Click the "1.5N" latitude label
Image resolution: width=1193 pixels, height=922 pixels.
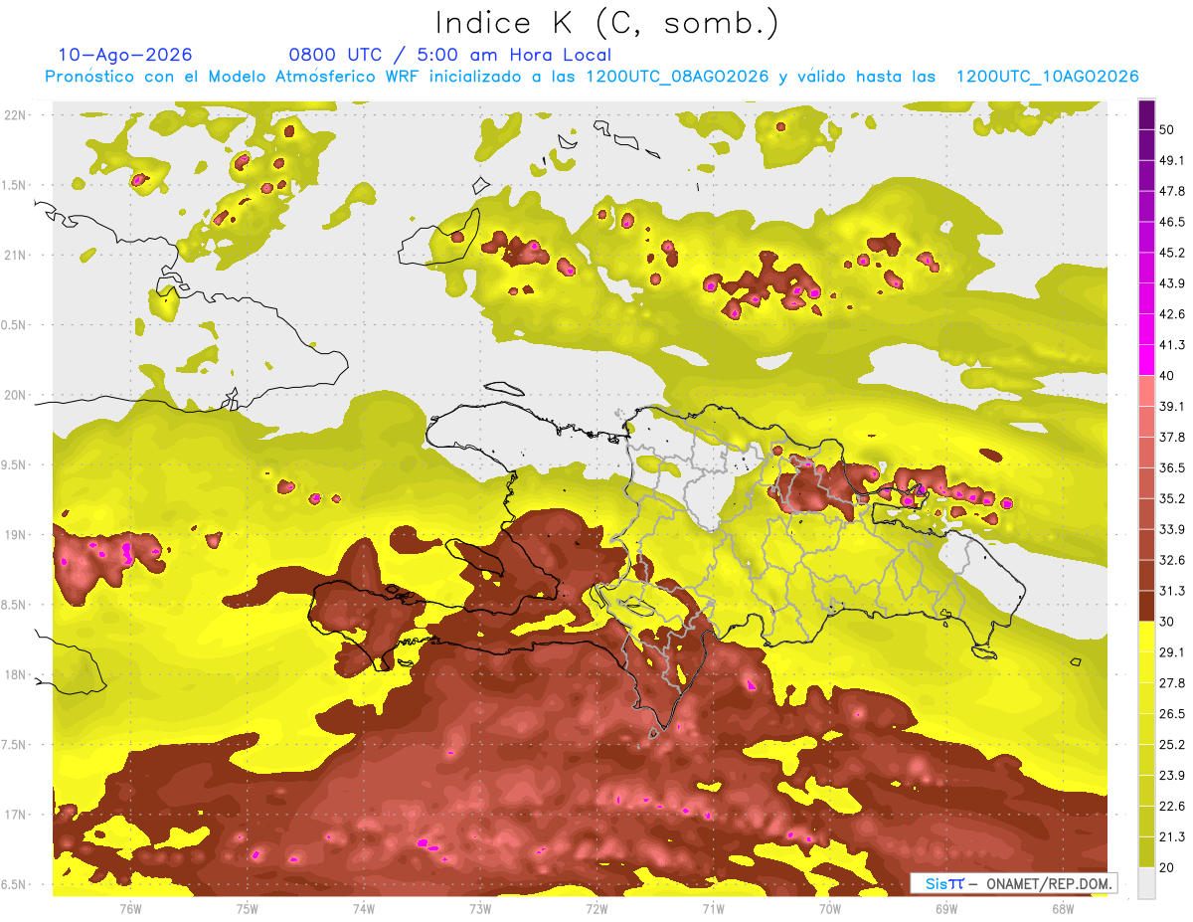tap(15, 185)
